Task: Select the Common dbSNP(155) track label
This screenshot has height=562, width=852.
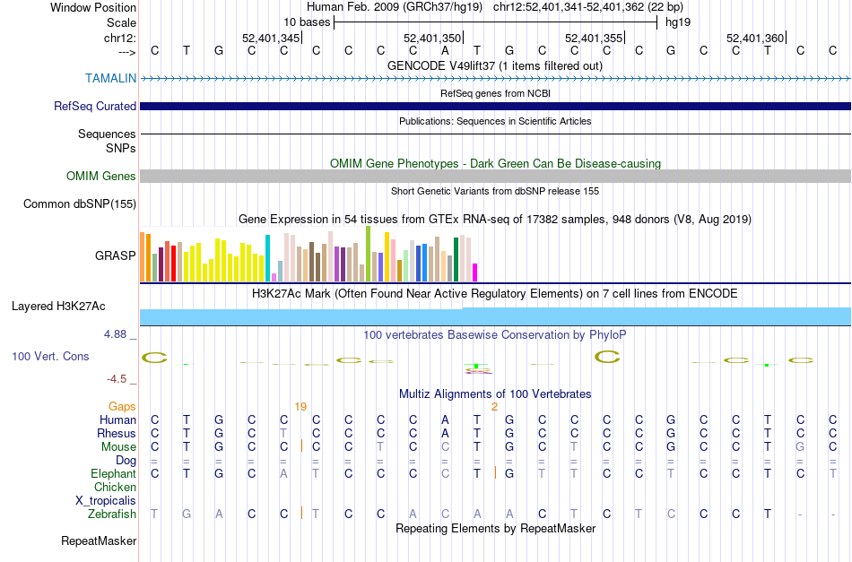Action: pyautogui.click(x=80, y=203)
